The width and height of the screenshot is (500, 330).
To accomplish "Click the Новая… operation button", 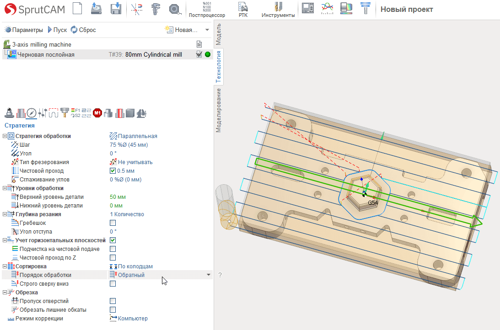I will click(x=181, y=30).
